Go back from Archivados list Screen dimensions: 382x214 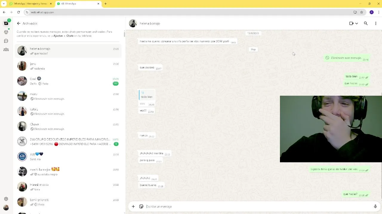19,23
